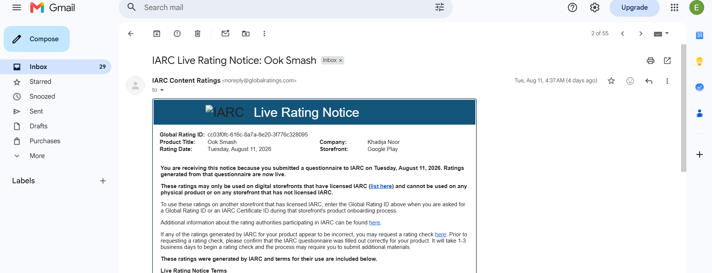Screen dimensions: 712x273
Task: Open Contacts side panel
Action: [699, 113]
